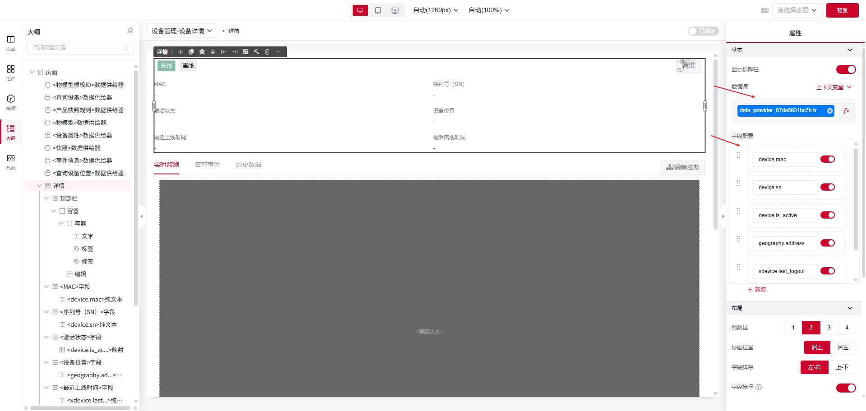Screen dimensions: 866x411
Task: Click the 查询页面元素 search field
Action: point(77,48)
